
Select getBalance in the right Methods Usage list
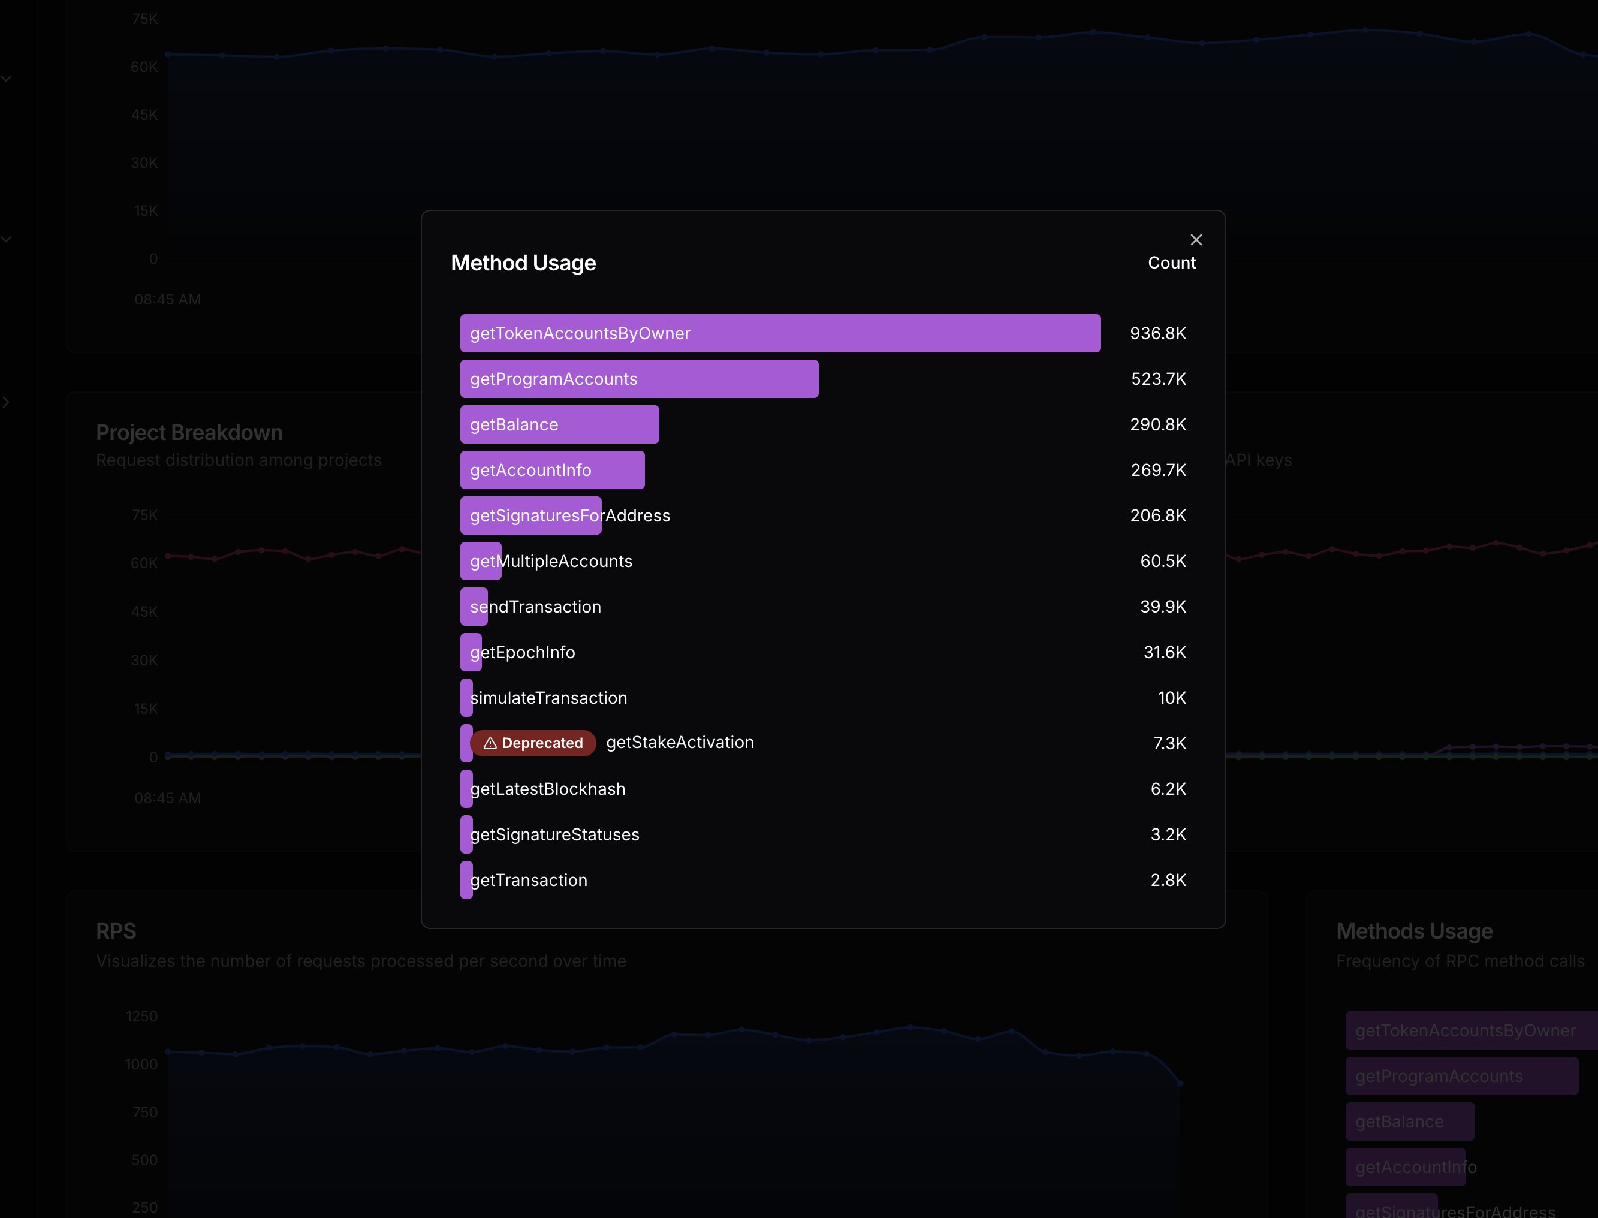pos(1409,1121)
